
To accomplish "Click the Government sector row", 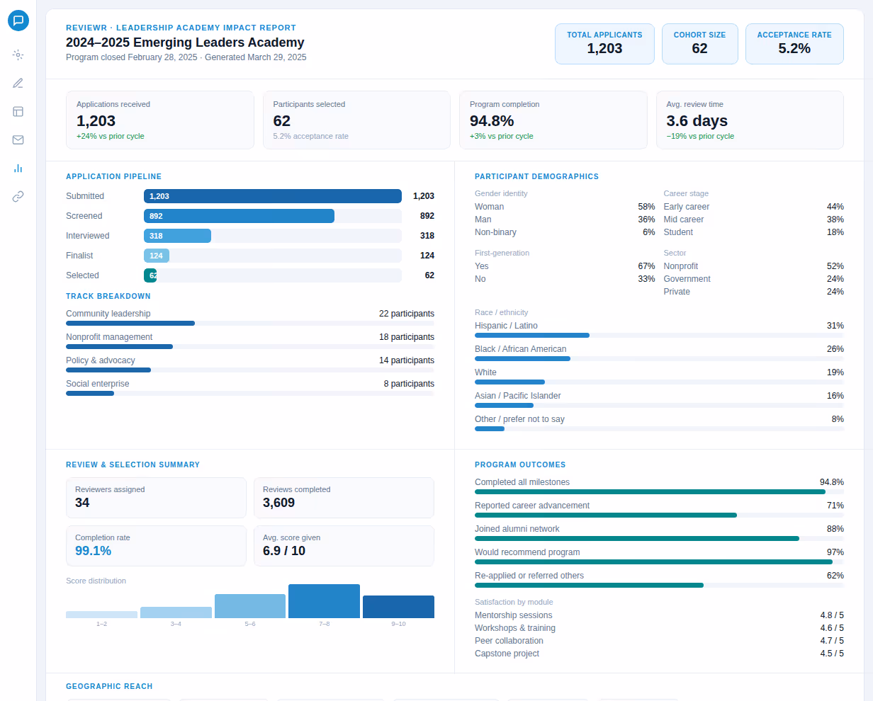I will [x=754, y=279].
